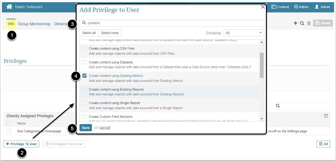Screen dimensions: 336x161
Task: Uncheck Create content using Existing Metrics
Action: [84, 76]
